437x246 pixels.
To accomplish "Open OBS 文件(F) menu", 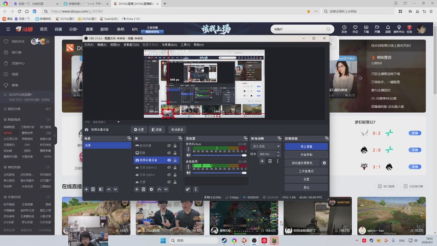I will (89, 45).
